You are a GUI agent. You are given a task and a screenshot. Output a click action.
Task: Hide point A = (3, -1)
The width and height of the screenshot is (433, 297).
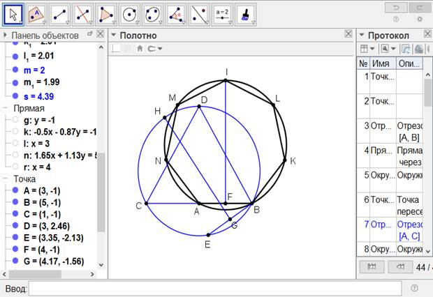[x=15, y=190]
